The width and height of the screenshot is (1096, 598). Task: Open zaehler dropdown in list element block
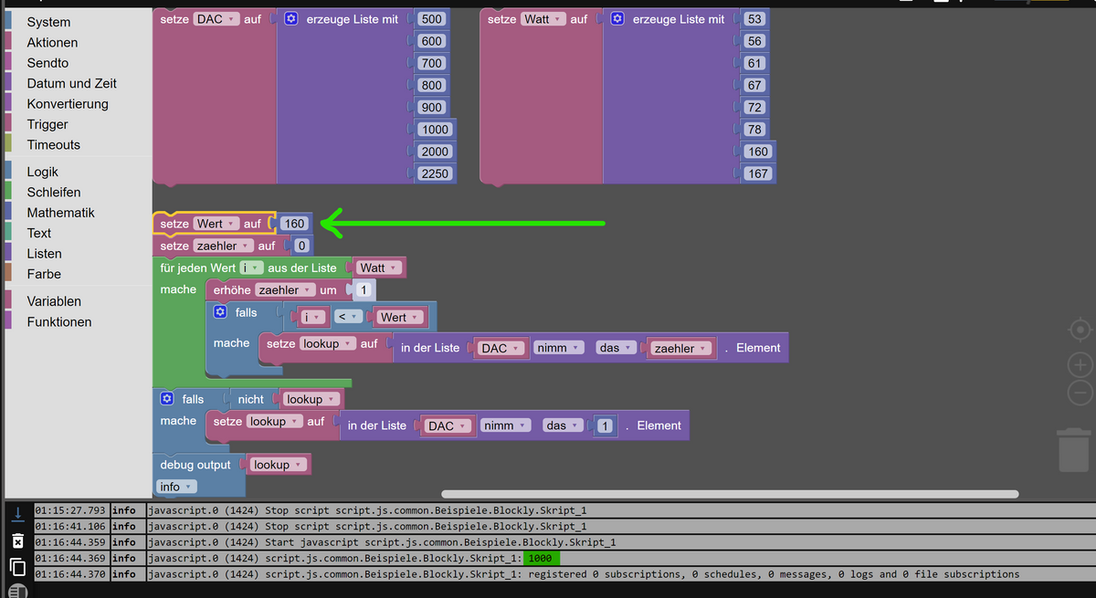coord(680,348)
